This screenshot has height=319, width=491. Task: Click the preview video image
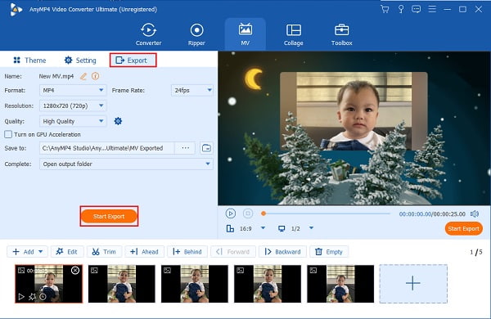coord(354,128)
